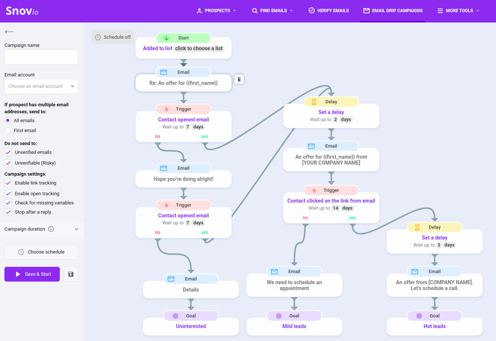Image resolution: width=496 pixels, height=341 pixels.
Task: Click envelope icon on 'An offer for first_name from' node
Action: point(311,146)
